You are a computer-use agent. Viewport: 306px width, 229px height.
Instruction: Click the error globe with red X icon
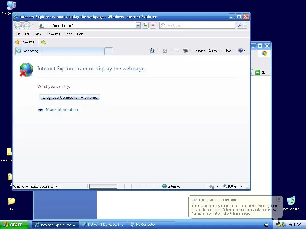[x=26, y=69]
